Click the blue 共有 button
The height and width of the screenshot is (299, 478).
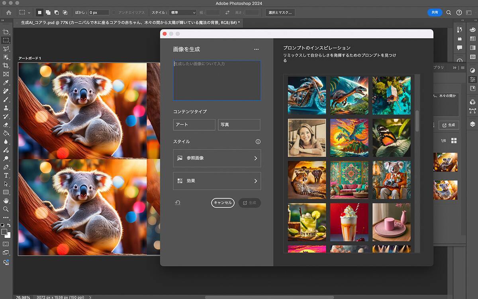point(435,12)
